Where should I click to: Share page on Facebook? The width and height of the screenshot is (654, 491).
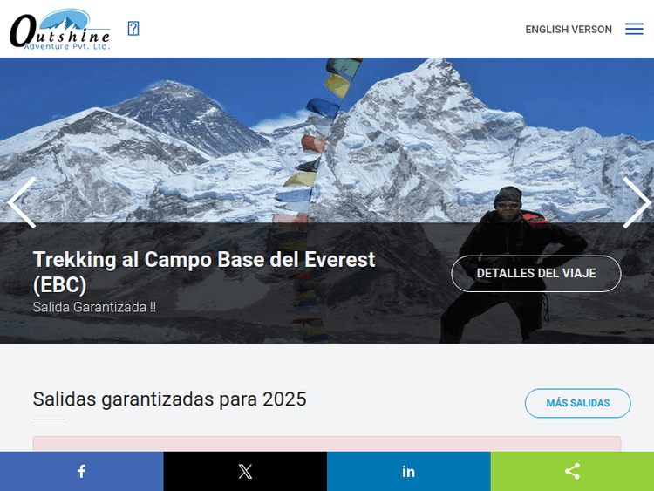click(82, 472)
